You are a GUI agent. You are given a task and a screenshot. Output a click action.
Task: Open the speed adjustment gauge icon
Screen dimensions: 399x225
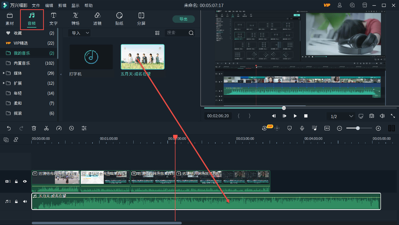[x=59, y=128]
